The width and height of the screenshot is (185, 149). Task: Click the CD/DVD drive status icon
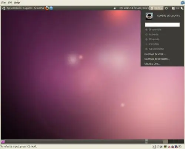pos(158,146)
